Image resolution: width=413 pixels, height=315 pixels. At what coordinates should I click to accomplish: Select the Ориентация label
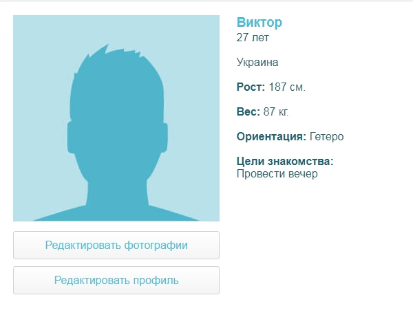(x=271, y=137)
